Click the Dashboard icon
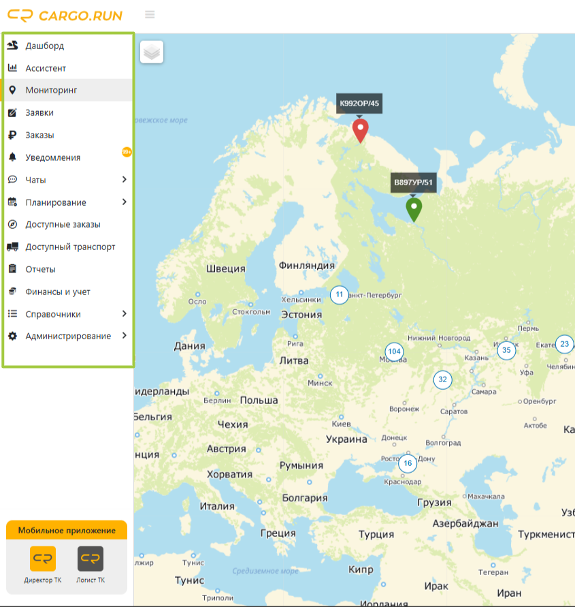The image size is (575, 607). click(x=12, y=45)
